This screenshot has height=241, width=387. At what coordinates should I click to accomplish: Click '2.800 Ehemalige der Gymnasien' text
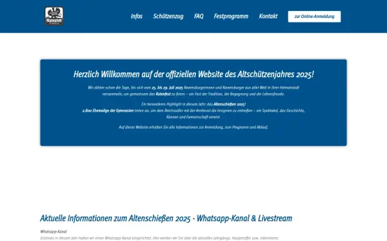pos(108,111)
